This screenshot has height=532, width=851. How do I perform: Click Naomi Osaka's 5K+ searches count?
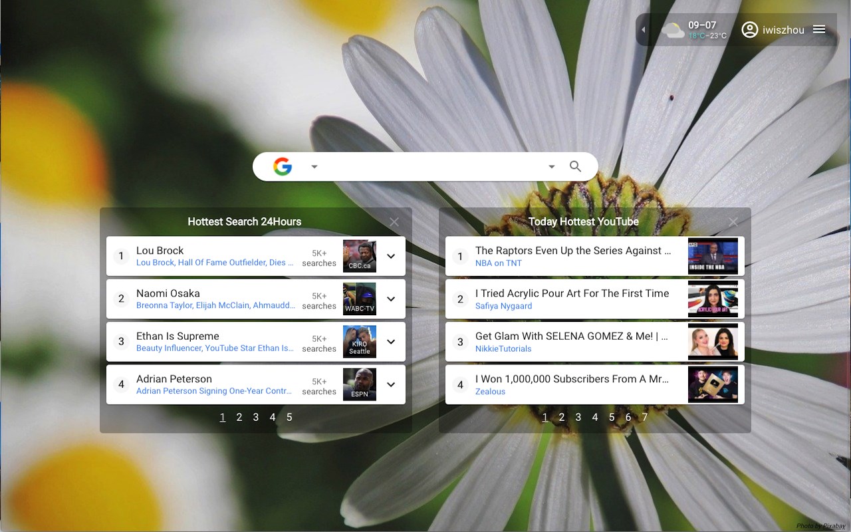coord(319,301)
